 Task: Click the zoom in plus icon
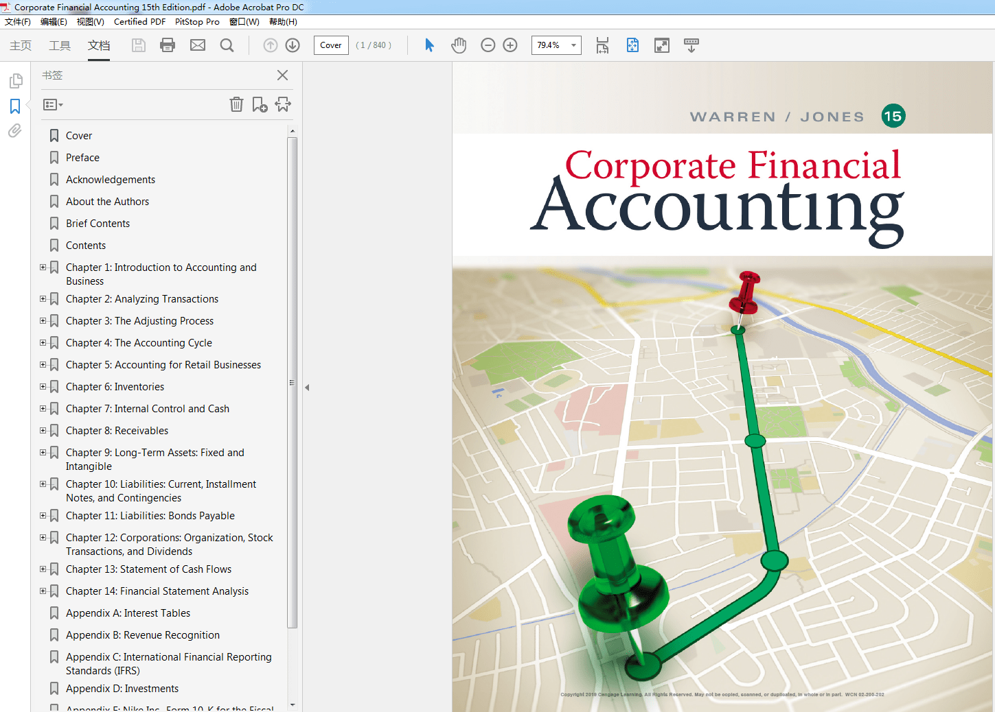point(510,45)
